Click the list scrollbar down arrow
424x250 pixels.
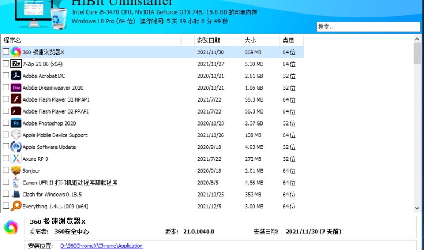tap(417, 208)
